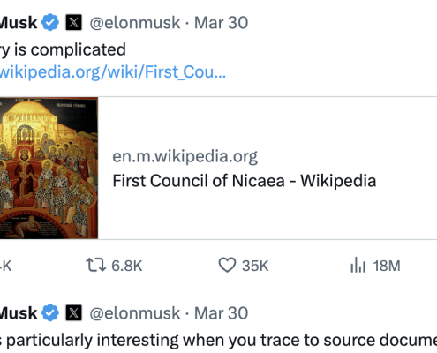Open the Council of Nicaea icon thumbnail

(49, 168)
